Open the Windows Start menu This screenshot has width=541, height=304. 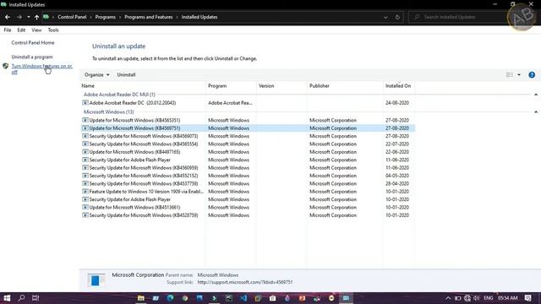coord(7,298)
